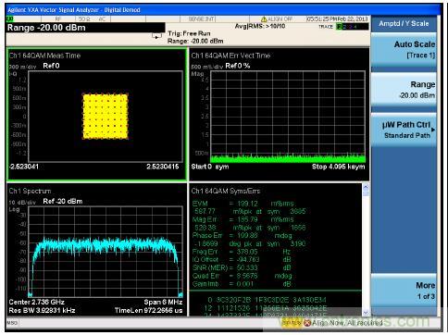This screenshot has height=335, width=448.
Task: Click the ALIGN OFF warning triangle icon
Action: [264, 19]
